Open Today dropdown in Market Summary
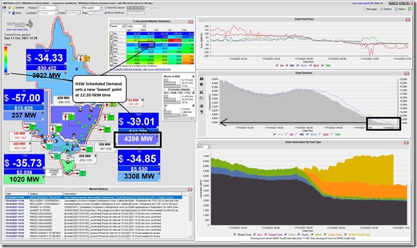This screenshot has width=417, height=248. click(135, 26)
